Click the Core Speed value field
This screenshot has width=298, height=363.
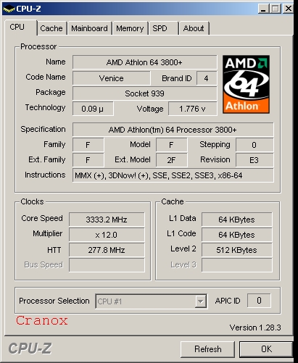click(x=107, y=220)
